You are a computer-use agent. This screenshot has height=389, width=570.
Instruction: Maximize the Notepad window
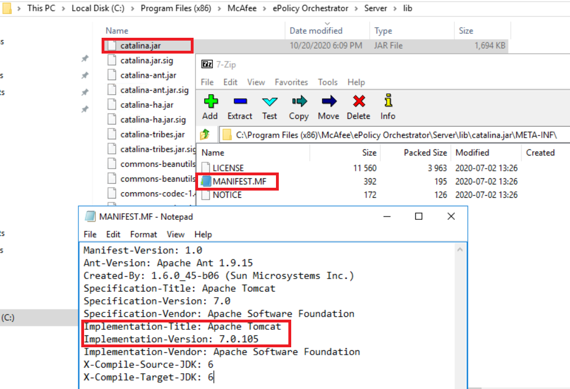419,216
